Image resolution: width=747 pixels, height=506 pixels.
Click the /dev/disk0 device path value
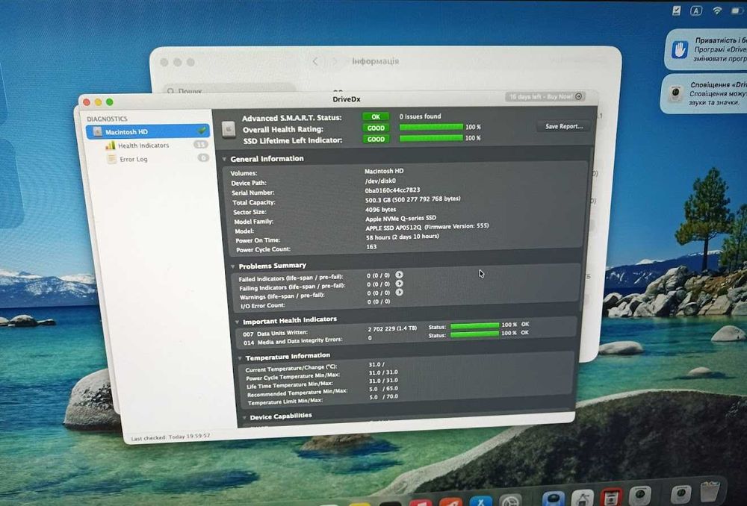coord(380,181)
